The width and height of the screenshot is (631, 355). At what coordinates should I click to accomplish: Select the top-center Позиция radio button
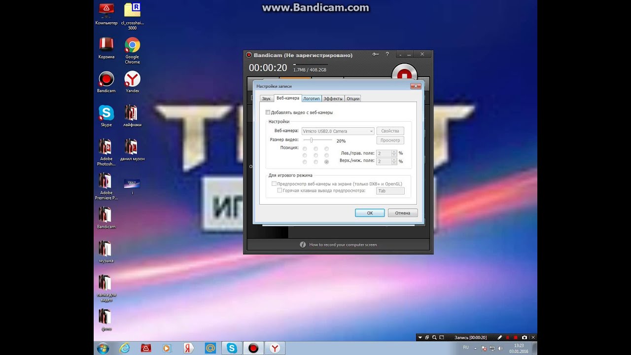[x=315, y=148]
